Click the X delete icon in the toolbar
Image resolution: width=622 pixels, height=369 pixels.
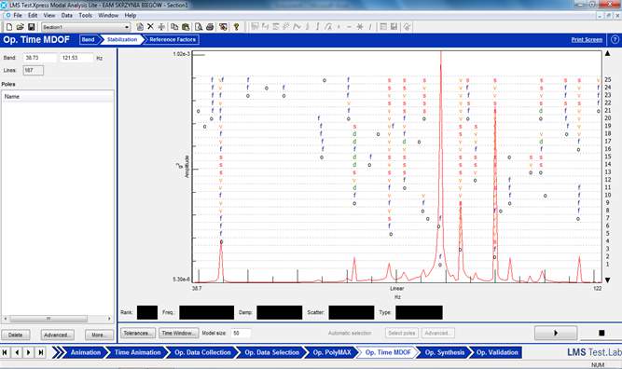150,26
